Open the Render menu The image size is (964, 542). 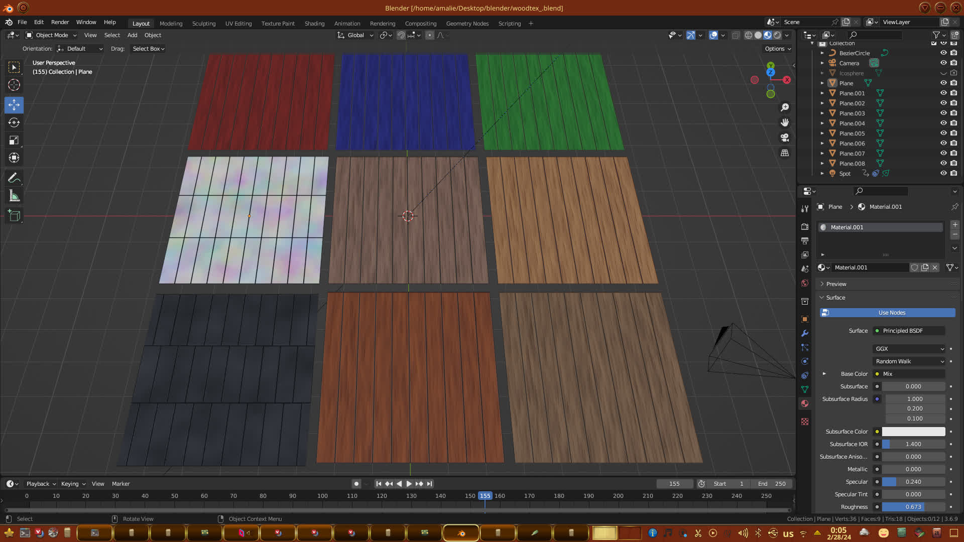click(x=60, y=22)
